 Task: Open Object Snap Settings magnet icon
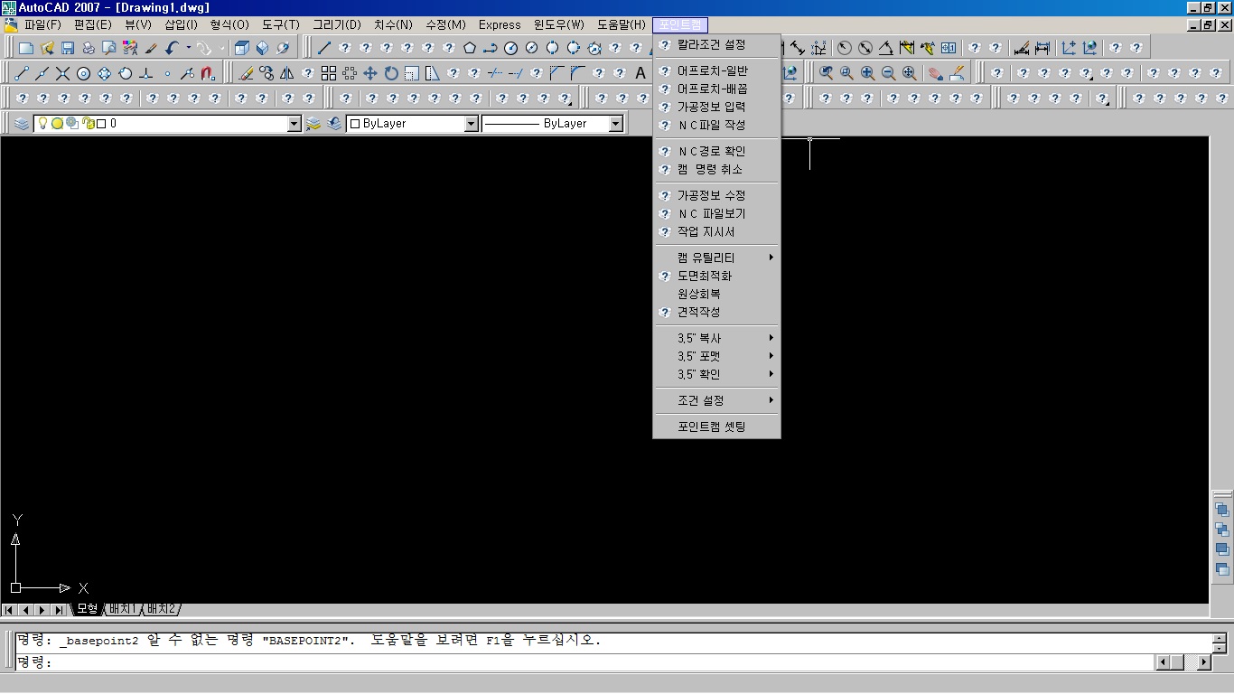(209, 73)
